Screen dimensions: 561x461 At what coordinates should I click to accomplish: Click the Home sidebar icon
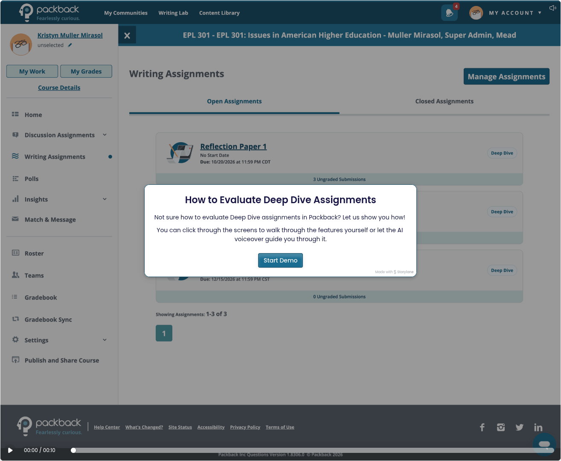(x=15, y=114)
